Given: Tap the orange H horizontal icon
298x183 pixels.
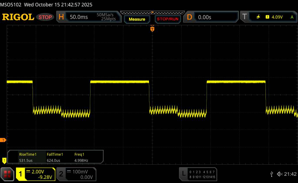Looking at the screenshot, I should point(61,17).
